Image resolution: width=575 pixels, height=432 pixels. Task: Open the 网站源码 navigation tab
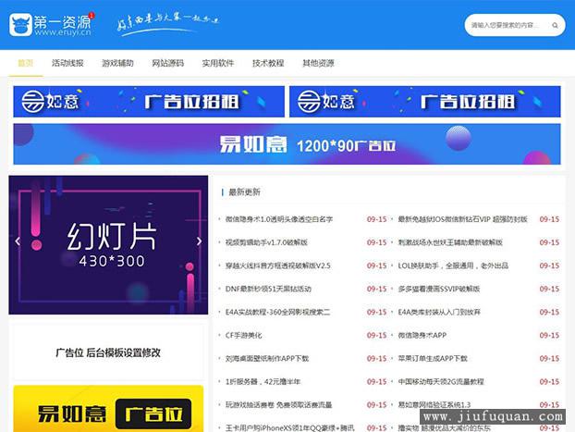[x=168, y=63]
